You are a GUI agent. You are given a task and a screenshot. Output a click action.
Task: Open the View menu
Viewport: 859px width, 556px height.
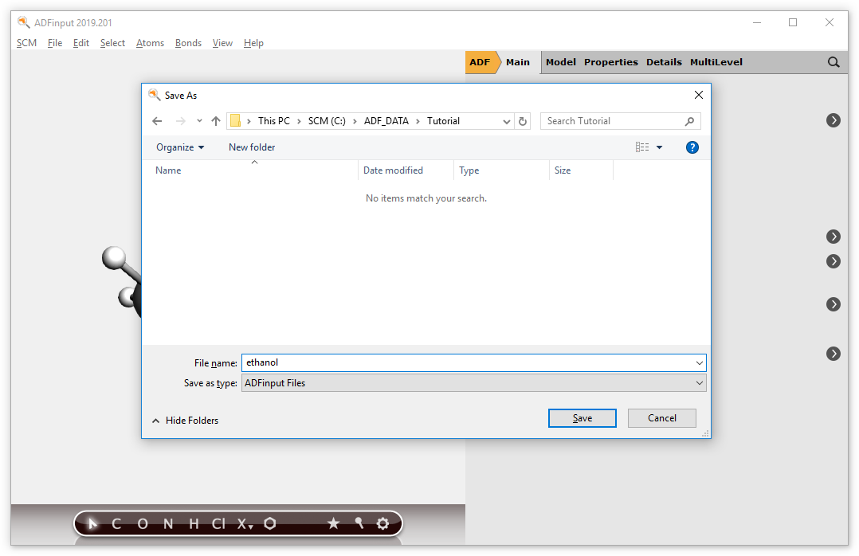pyautogui.click(x=222, y=43)
